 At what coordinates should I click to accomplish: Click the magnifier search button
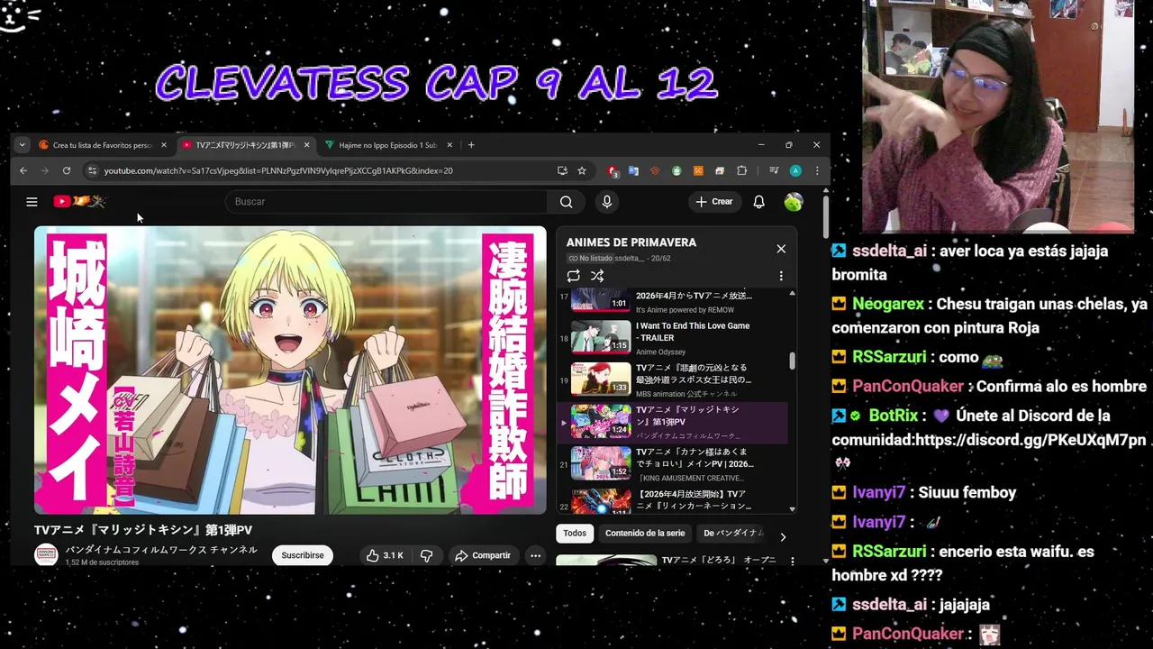pos(566,202)
